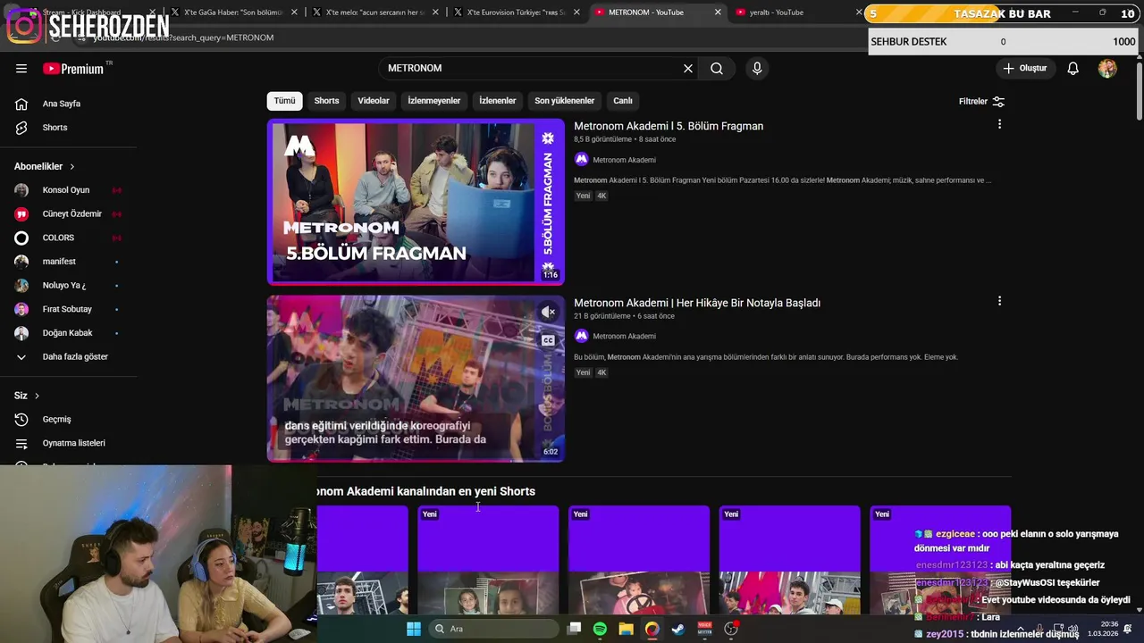The height and width of the screenshot is (643, 1144).
Task: Select the İzlenmeyenler filter chip
Action: click(434, 101)
